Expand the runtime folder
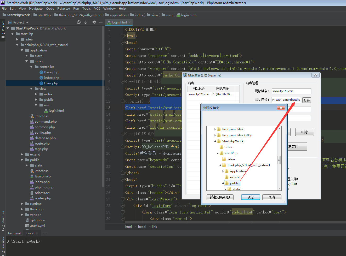This screenshot has width=346, height=256. [x=22, y=204]
